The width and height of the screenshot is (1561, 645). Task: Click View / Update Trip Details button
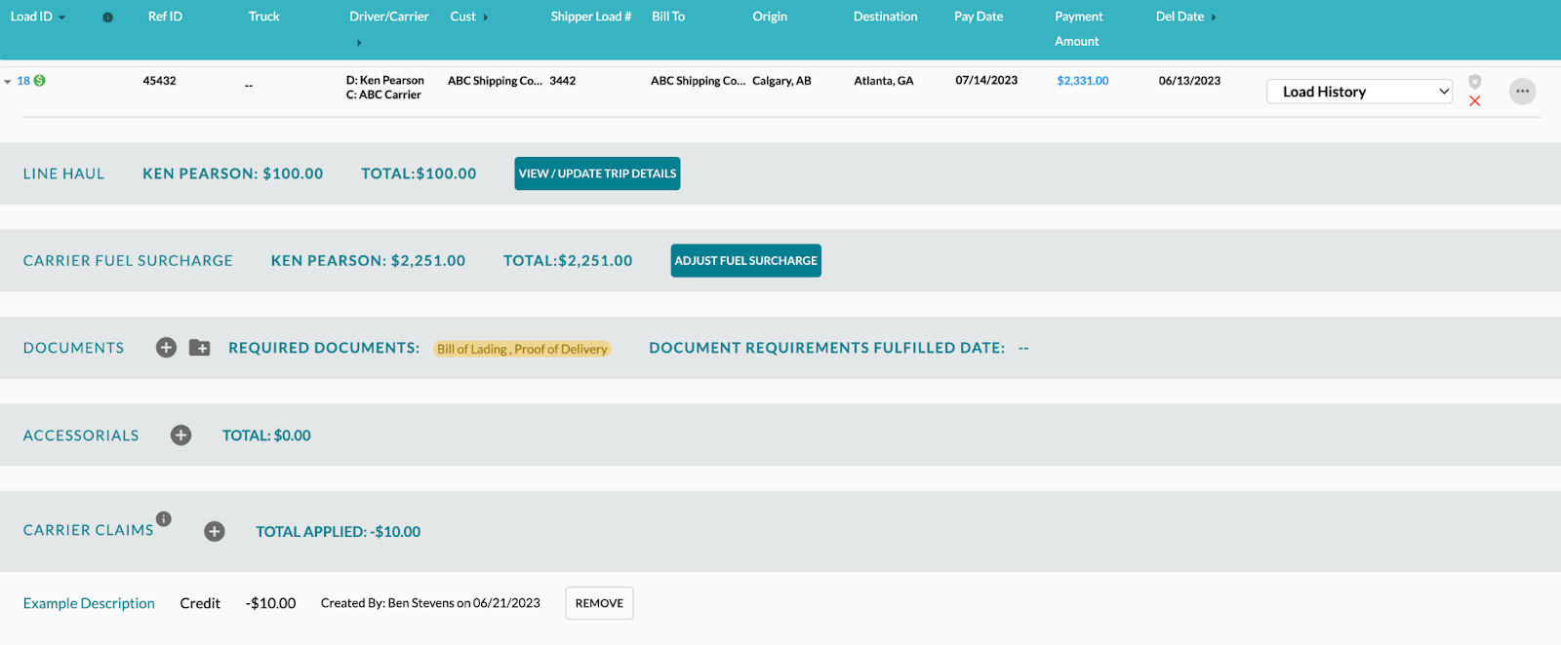pyautogui.click(x=597, y=173)
